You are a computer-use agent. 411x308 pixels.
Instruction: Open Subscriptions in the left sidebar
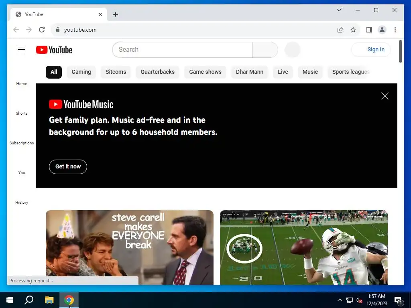pos(22,143)
